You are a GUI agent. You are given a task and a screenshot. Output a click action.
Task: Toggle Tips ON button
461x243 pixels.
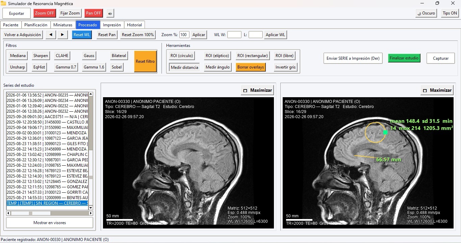pos(450,13)
